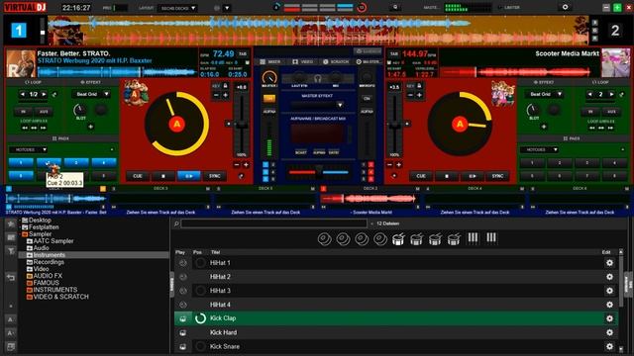The width and height of the screenshot is (634, 356).
Task: Click the plus icon under left deck effect knob
Action: (x=90, y=127)
